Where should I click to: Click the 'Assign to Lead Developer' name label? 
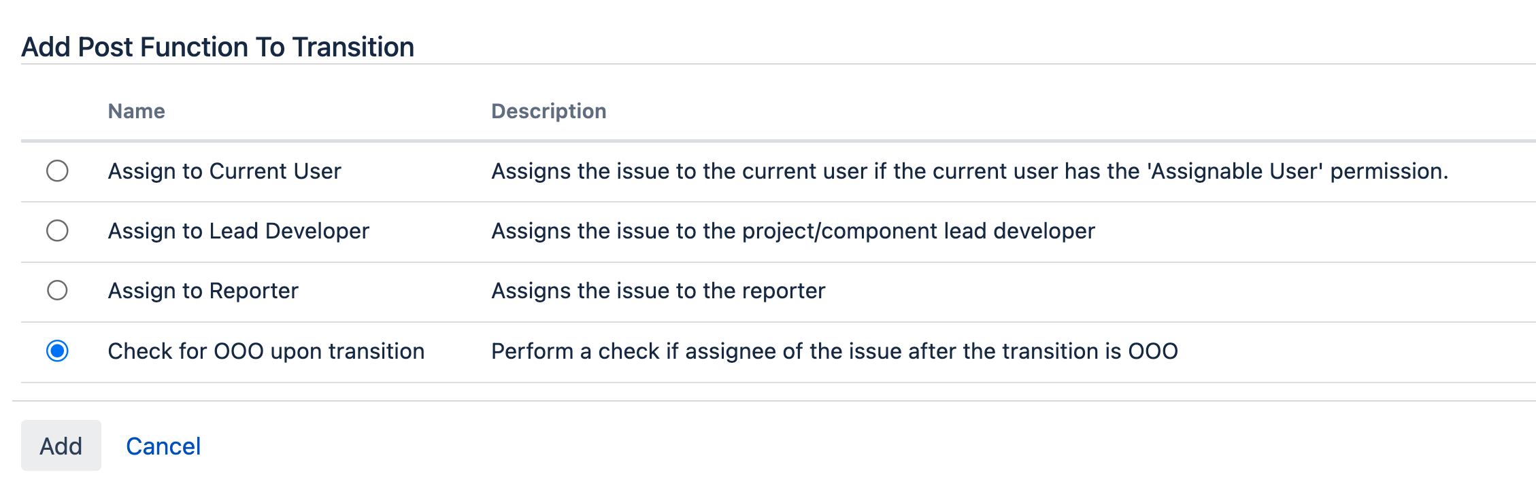pos(238,231)
